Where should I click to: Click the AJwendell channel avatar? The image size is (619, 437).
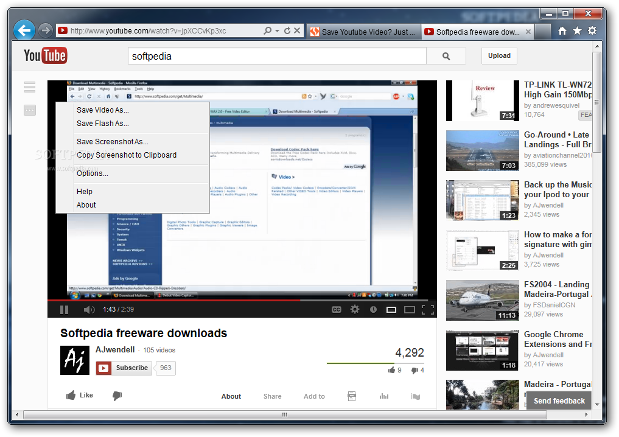75,360
